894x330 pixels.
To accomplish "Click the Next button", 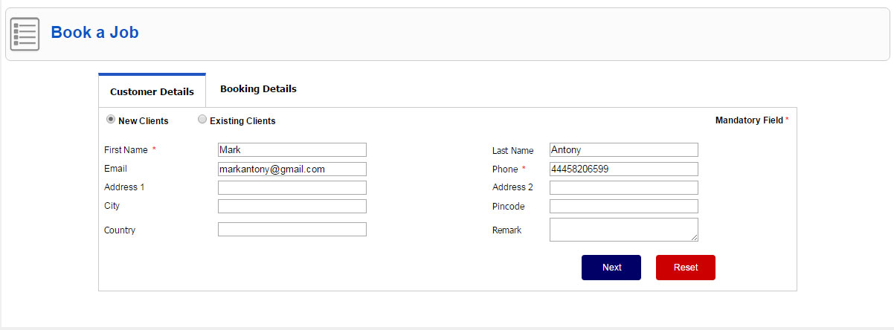I will (x=611, y=268).
